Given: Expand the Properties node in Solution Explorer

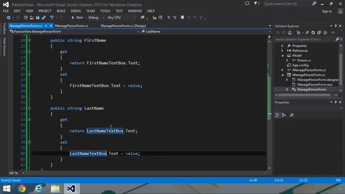Looking at the screenshot, I should tap(282, 46).
